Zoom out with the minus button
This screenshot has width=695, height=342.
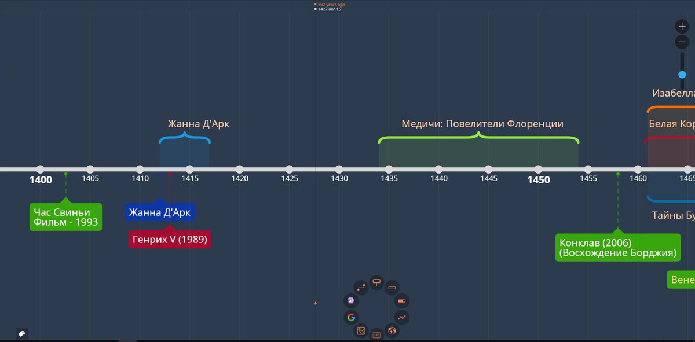click(x=682, y=42)
